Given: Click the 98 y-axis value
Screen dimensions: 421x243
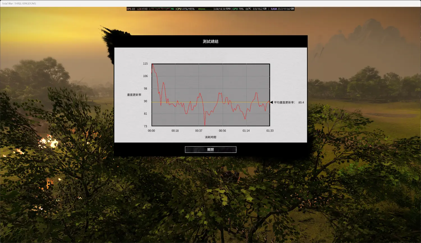Looking at the screenshot, I should (x=146, y=88).
